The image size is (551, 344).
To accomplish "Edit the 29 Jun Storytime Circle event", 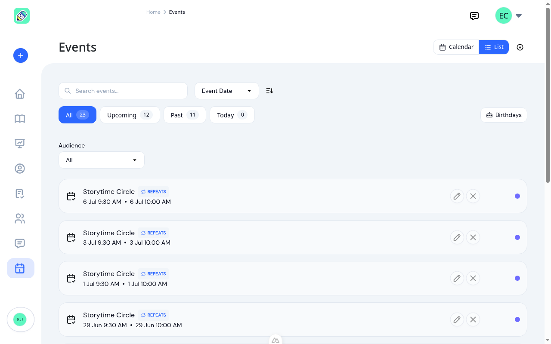I will [457, 319].
